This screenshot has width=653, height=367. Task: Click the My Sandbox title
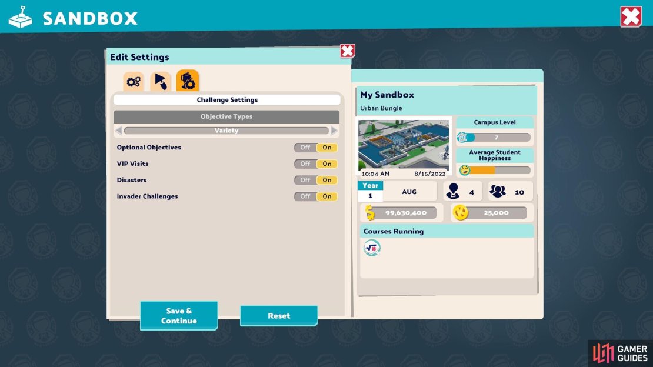pos(387,95)
